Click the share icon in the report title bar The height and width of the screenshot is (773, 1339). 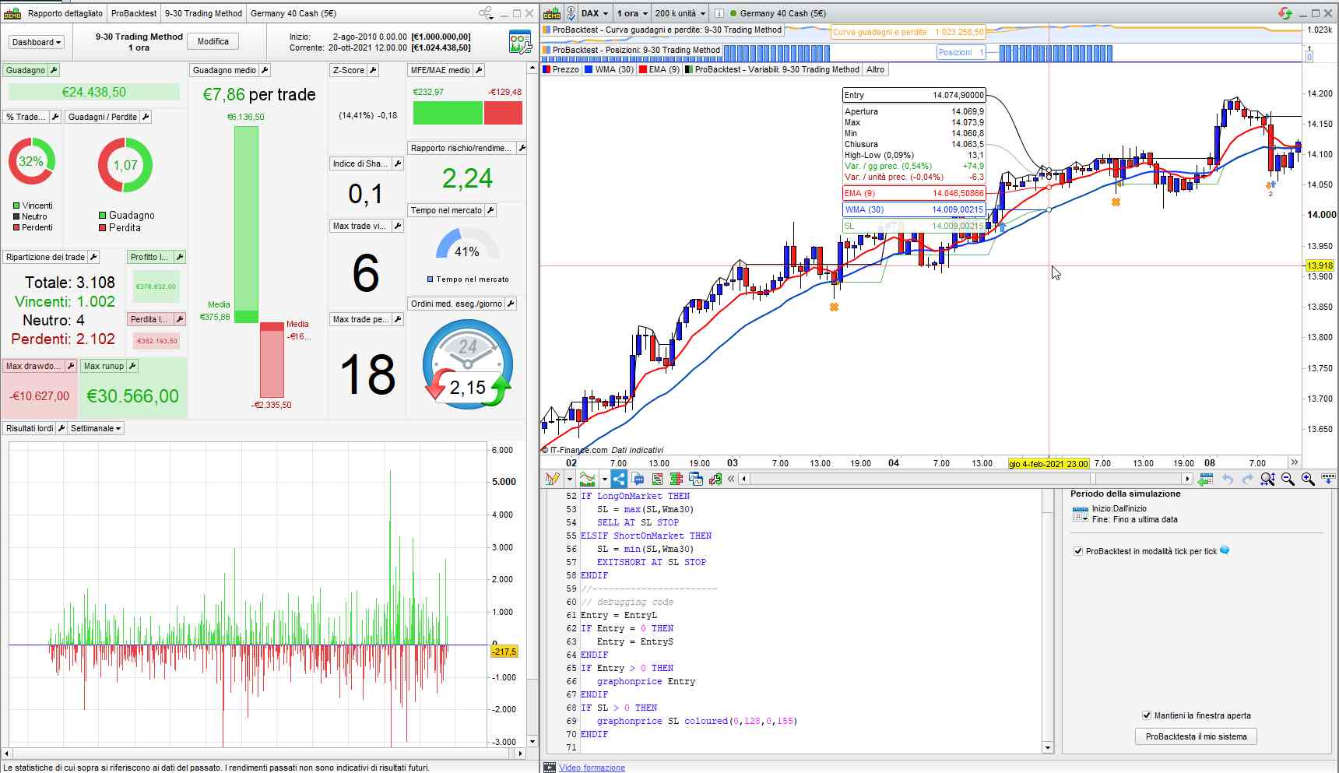pyautogui.click(x=485, y=13)
